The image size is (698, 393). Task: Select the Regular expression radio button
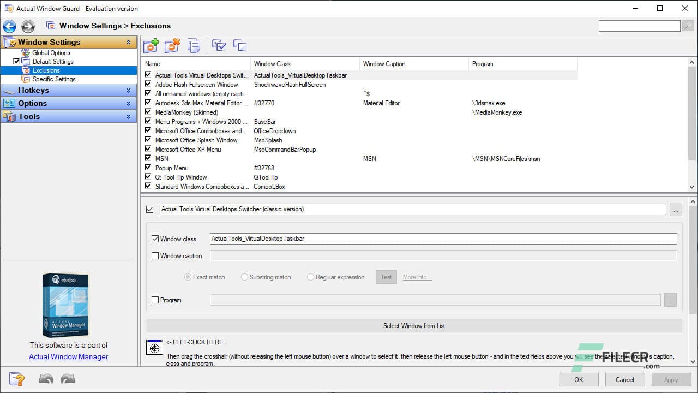tap(310, 277)
